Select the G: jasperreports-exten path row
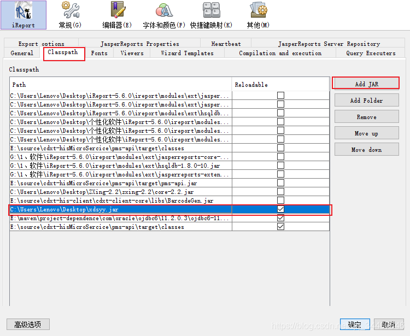The image size is (410, 336). click(x=121, y=174)
